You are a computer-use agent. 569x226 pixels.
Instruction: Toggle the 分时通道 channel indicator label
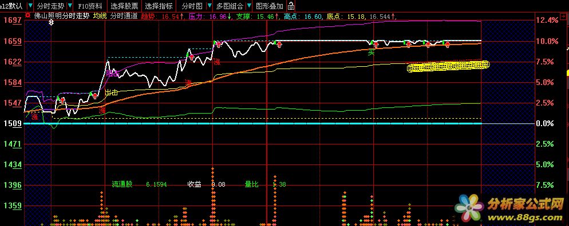point(124,16)
